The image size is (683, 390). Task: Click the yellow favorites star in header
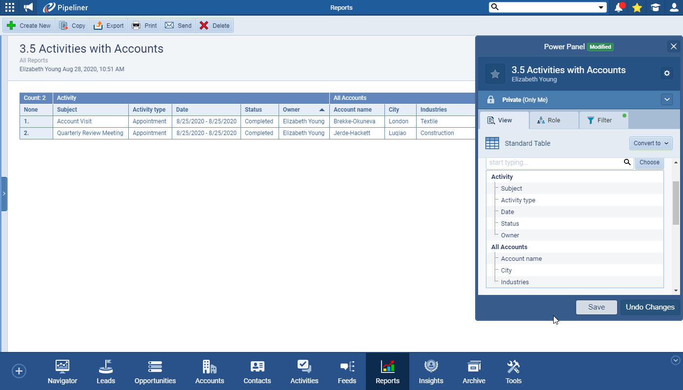[x=637, y=7]
